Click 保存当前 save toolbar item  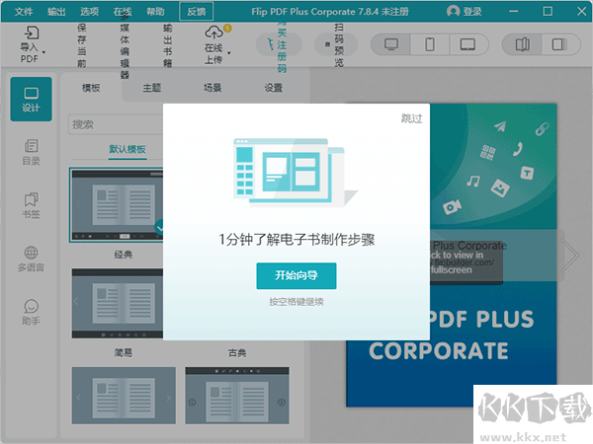pyautogui.click(x=82, y=45)
